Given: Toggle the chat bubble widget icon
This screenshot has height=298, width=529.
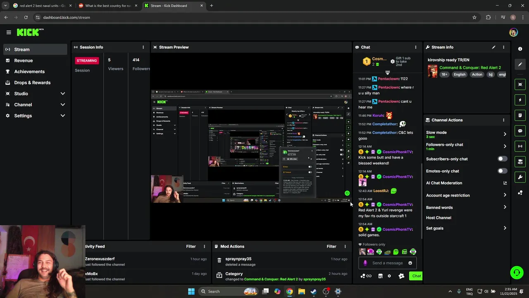Looking at the screenshot, I should click(x=520, y=131).
